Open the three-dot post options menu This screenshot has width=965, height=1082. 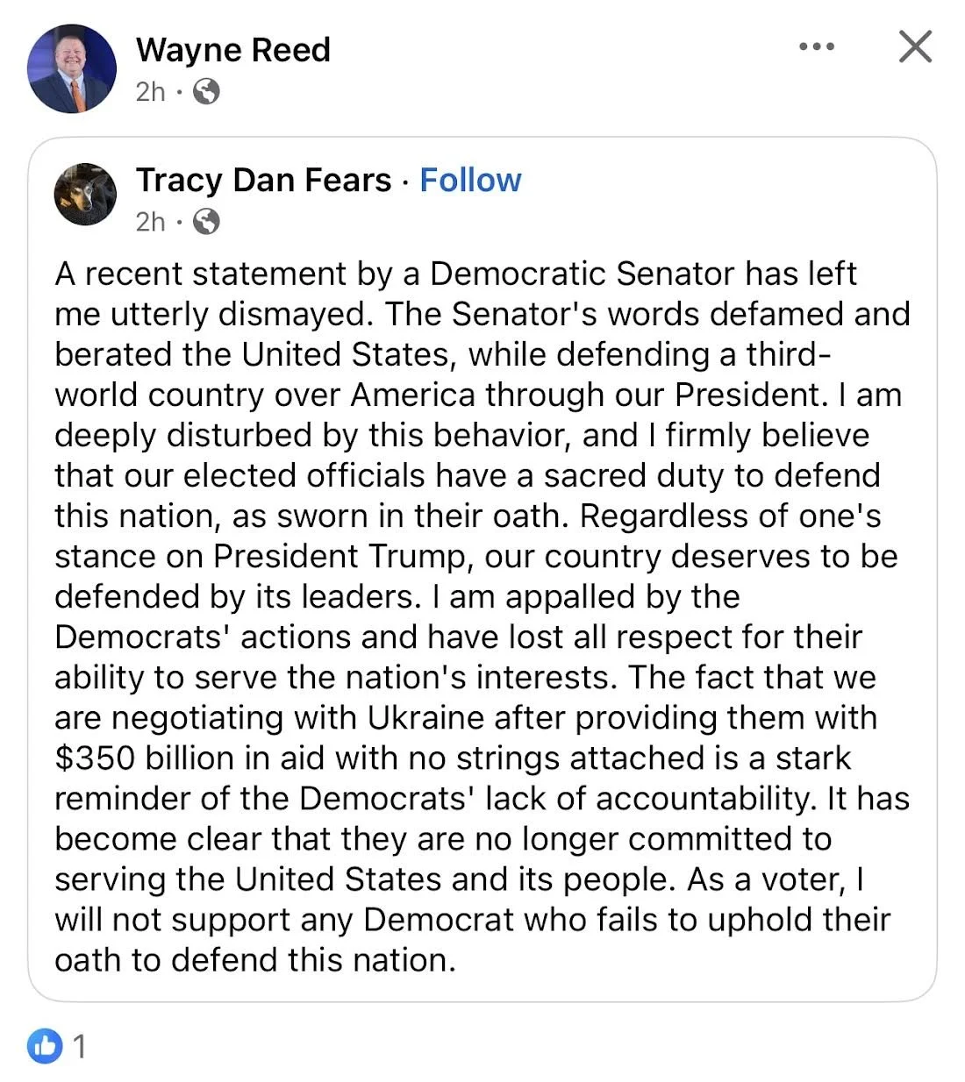816,46
